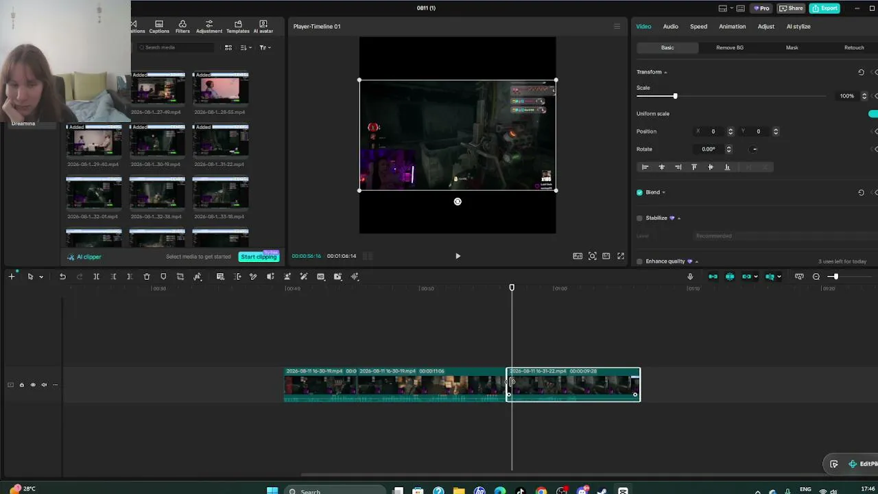Click the rotate handle below the preview frame
The width and height of the screenshot is (878, 494).
click(458, 202)
